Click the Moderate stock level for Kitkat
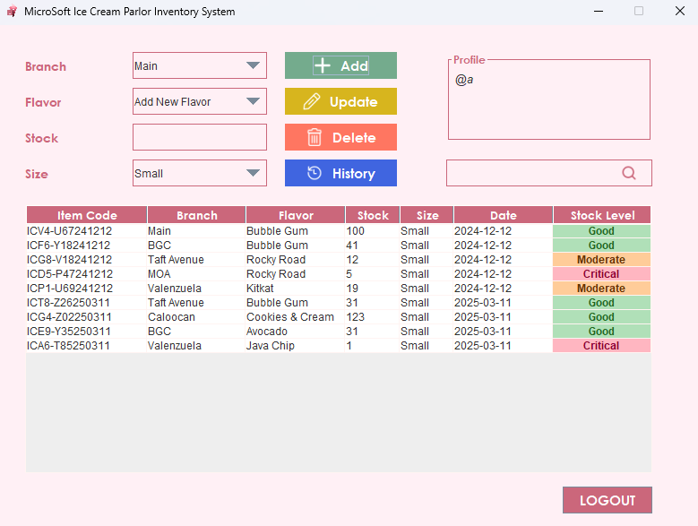Image resolution: width=698 pixels, height=526 pixels. click(601, 289)
